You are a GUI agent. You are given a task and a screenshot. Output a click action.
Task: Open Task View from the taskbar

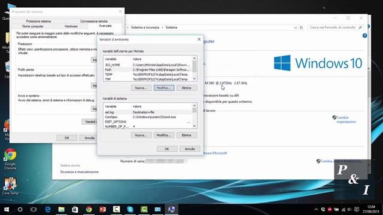[34, 210]
